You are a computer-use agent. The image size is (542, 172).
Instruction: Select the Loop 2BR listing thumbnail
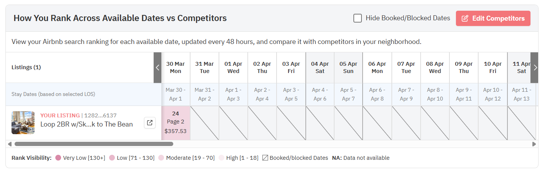(x=23, y=123)
